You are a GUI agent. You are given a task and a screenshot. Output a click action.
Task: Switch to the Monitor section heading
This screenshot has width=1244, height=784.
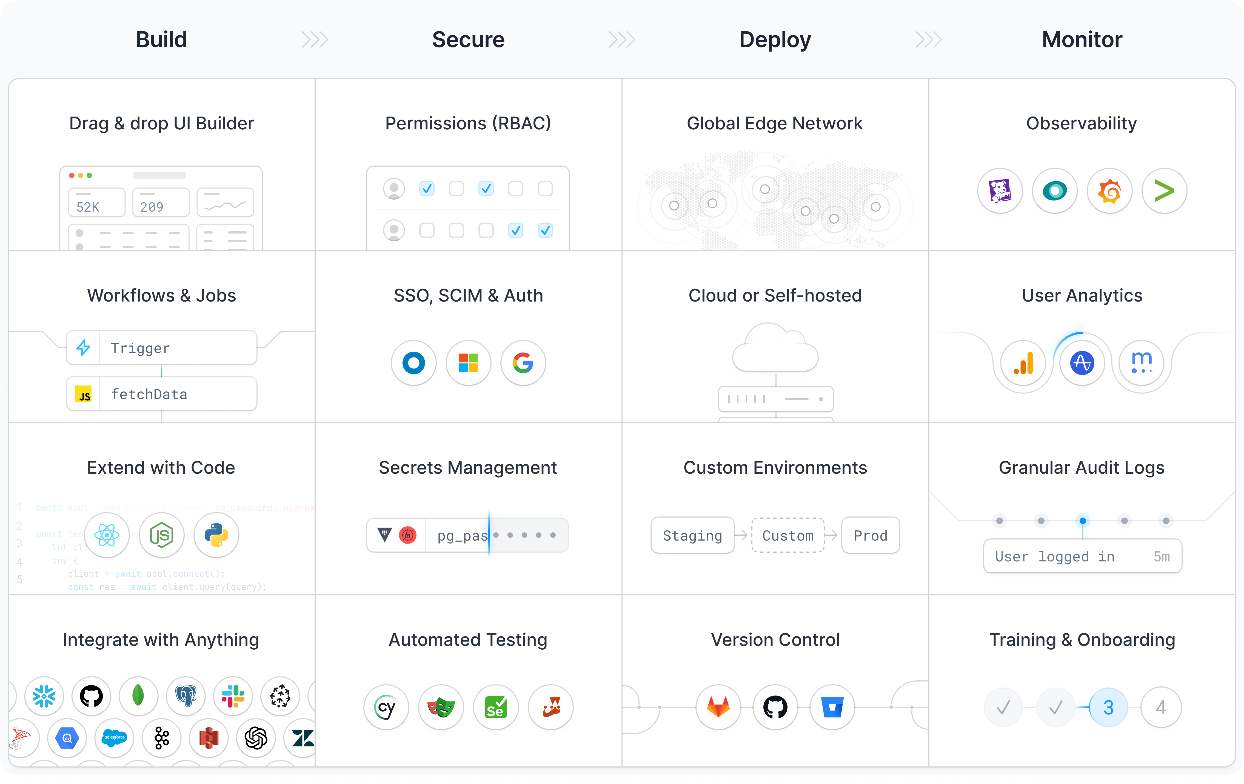(1082, 40)
